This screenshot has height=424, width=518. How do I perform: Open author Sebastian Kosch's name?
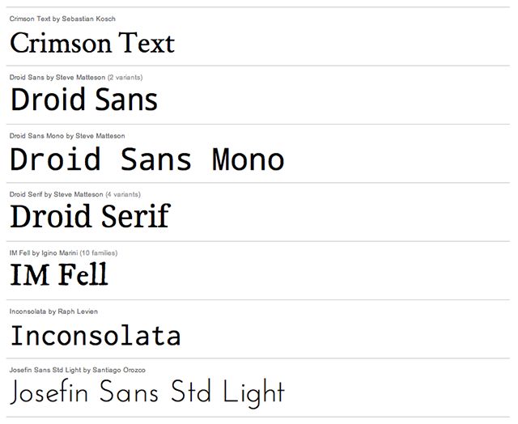click(x=88, y=19)
